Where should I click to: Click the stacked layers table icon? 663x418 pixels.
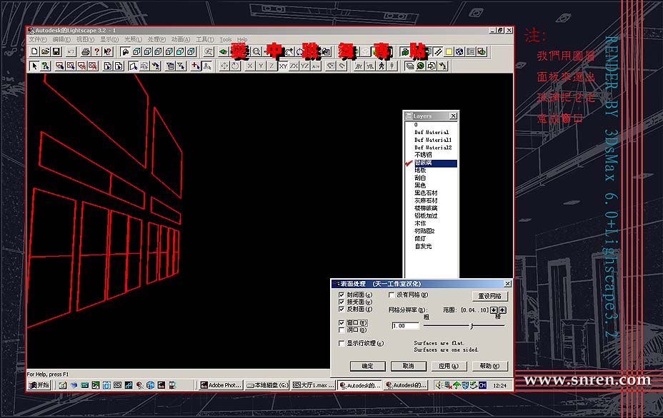409,66
